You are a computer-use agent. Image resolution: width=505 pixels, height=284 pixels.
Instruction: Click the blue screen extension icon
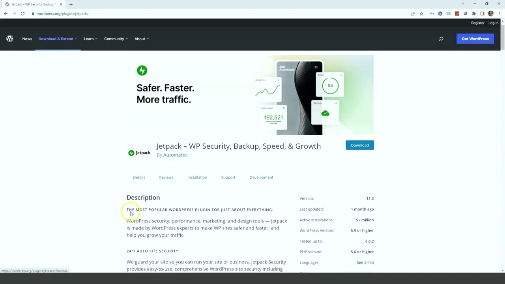tap(466, 13)
